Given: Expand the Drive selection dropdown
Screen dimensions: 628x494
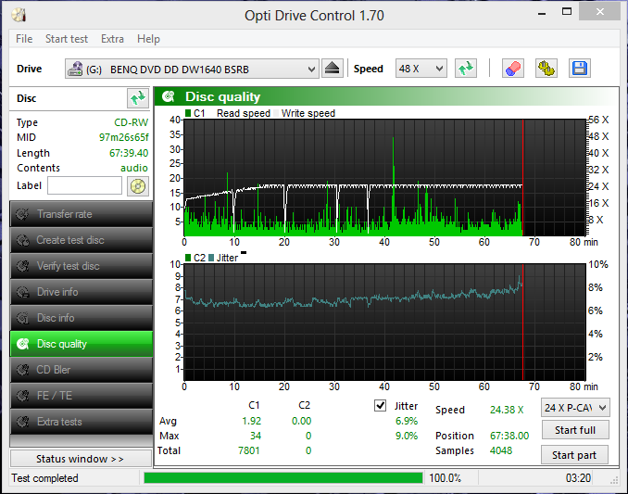Looking at the screenshot, I should [193, 69].
